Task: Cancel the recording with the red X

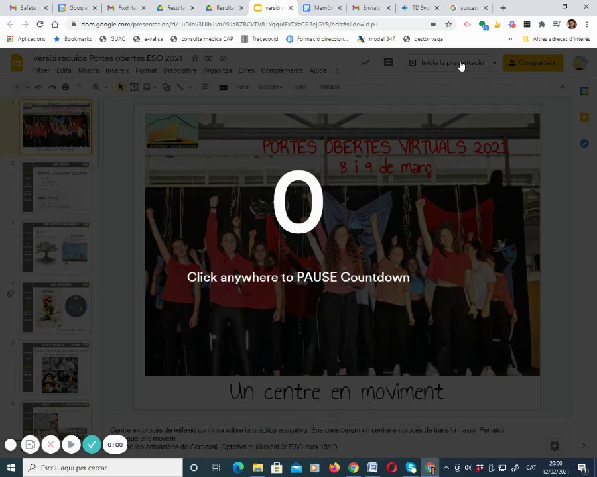Action: click(x=50, y=445)
